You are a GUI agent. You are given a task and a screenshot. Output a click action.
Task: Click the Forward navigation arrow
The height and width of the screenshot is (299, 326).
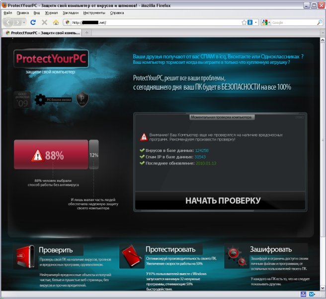click(x=18, y=22)
